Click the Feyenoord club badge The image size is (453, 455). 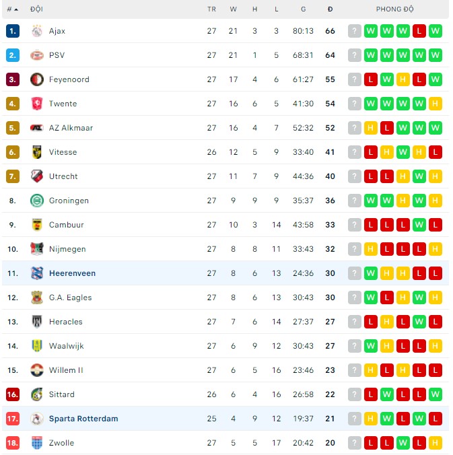point(36,79)
